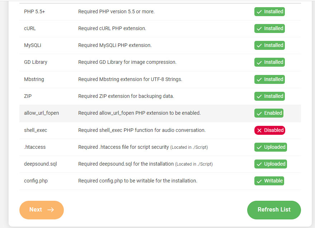Click the allow_url_fopen Enabled badge
This screenshot has width=315, height=228.
[269, 113]
